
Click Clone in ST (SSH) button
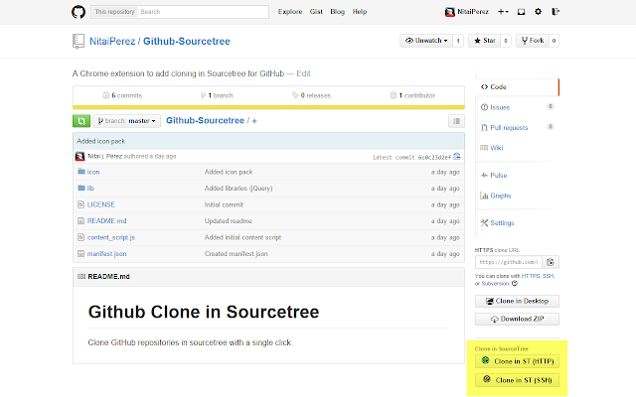517,380
